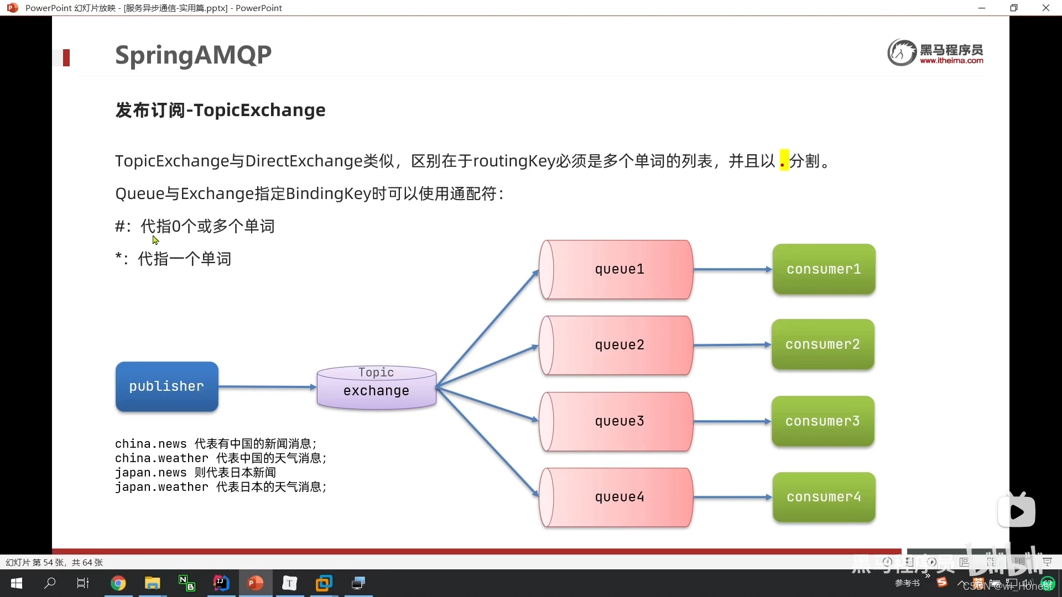This screenshot has width=1062, height=597.
Task: Click the floating video play button overlay
Action: (1017, 512)
